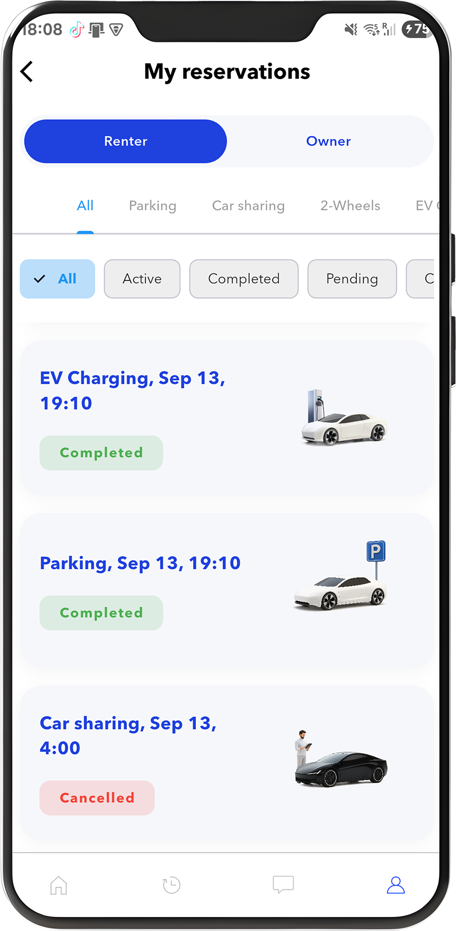The image size is (456, 931).
Task: Switch to the Parking tab
Action: point(152,206)
